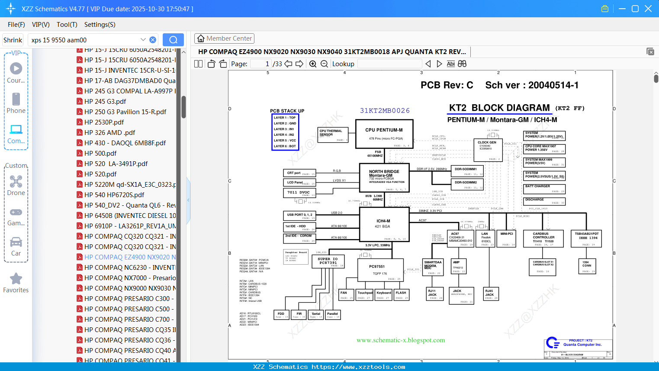Open HP 430 - DAOQL 6MB8F.pdf
The height and width of the screenshot is (371, 659).
[121, 143]
